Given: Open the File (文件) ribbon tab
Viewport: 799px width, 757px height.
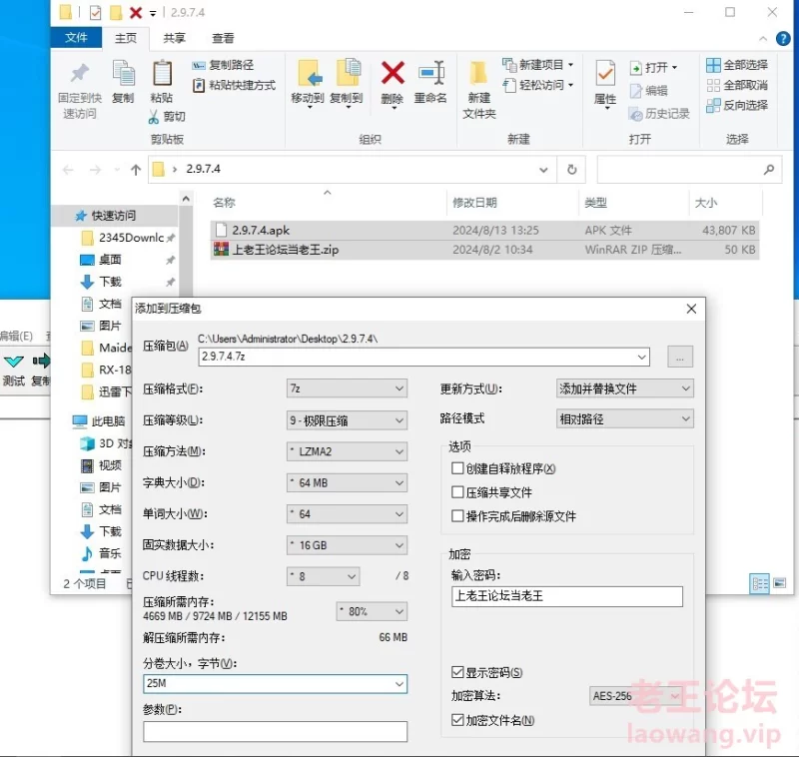Looking at the screenshot, I should (x=77, y=38).
